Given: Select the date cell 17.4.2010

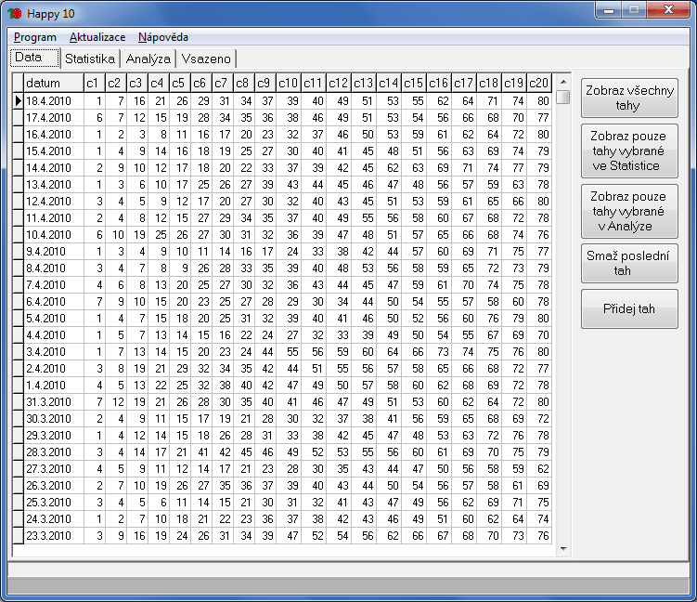Looking at the screenshot, I should tap(54, 118).
